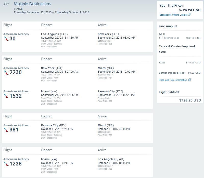Click flight number 2230
204x178 pixels.
(16, 73)
